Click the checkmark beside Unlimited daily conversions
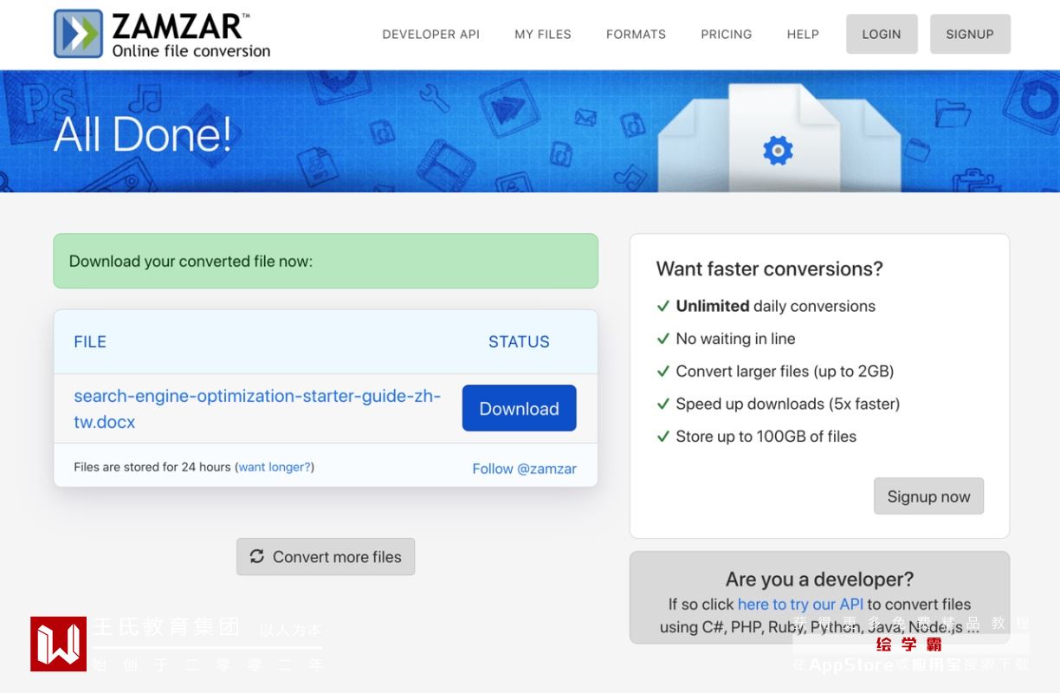The width and height of the screenshot is (1060, 693). [663, 306]
